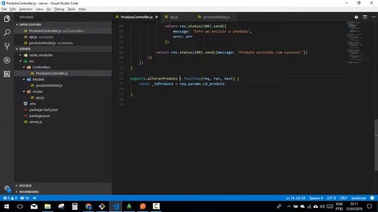Open File Explorer on taskbar
The height and width of the screenshot is (212, 378).
click(47, 207)
